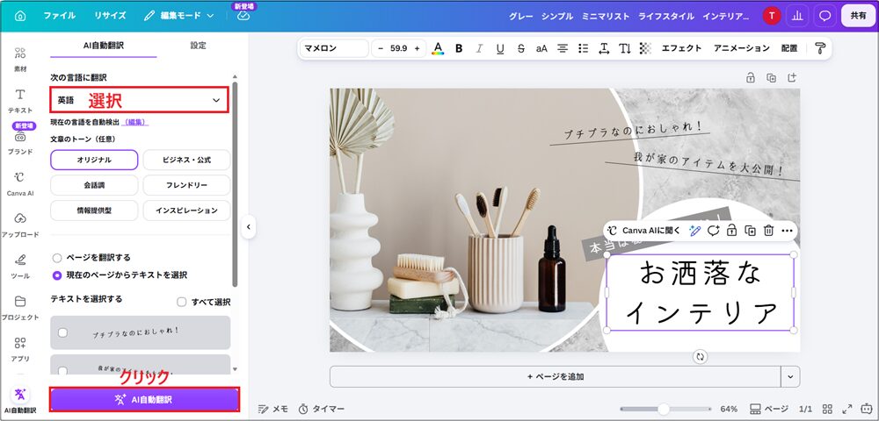Screen dimensions: 879x421
Task: Open the 素材 elements panel
Action: click(20, 60)
